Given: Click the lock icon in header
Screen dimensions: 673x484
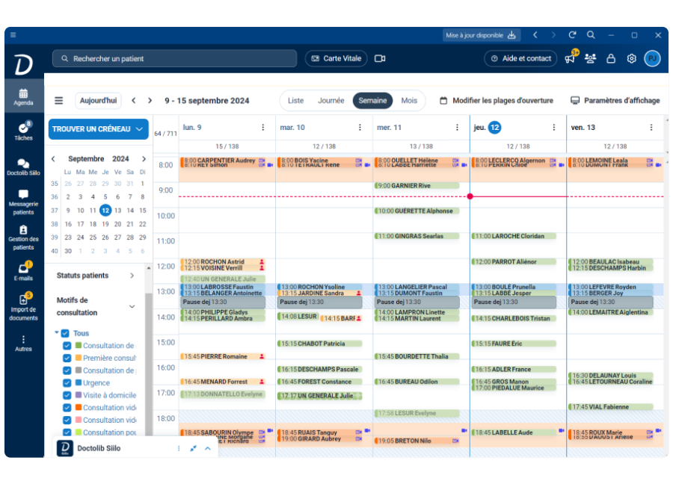Looking at the screenshot, I should point(611,58).
